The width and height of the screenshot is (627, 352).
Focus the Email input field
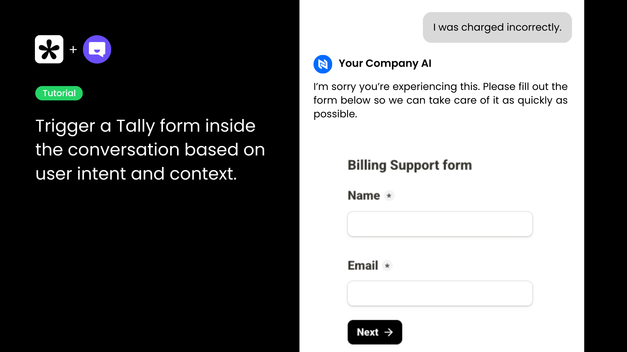click(x=440, y=293)
